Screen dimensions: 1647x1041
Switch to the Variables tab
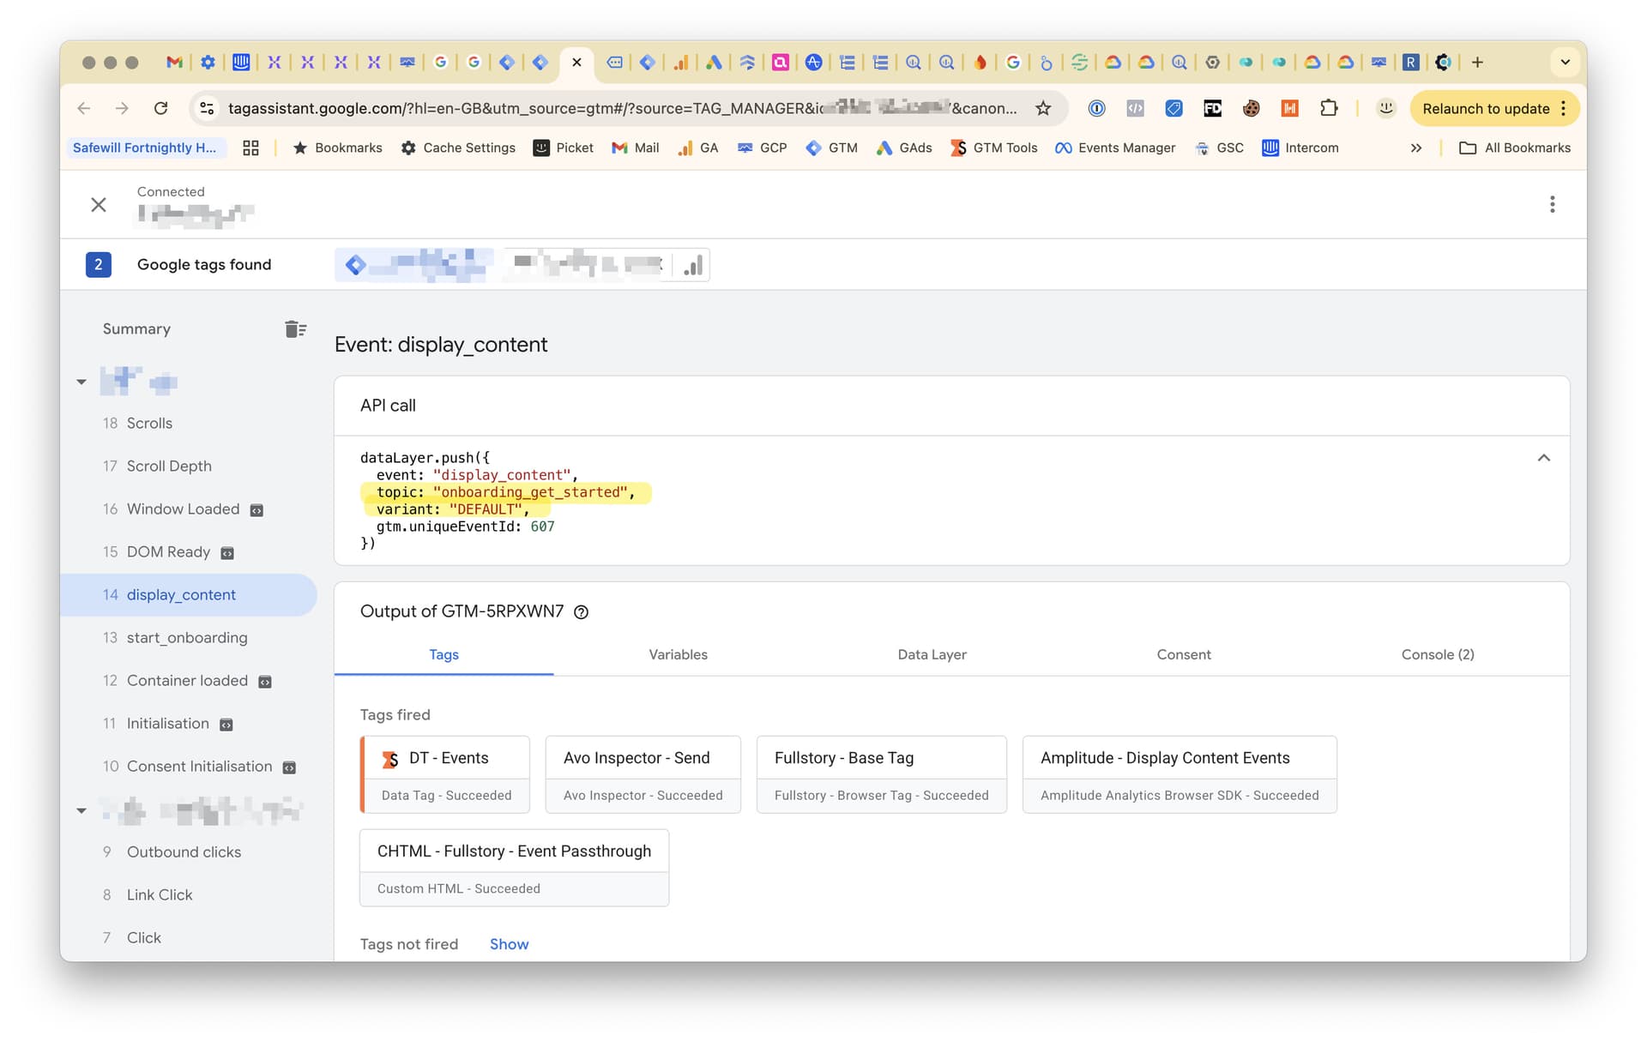point(678,655)
